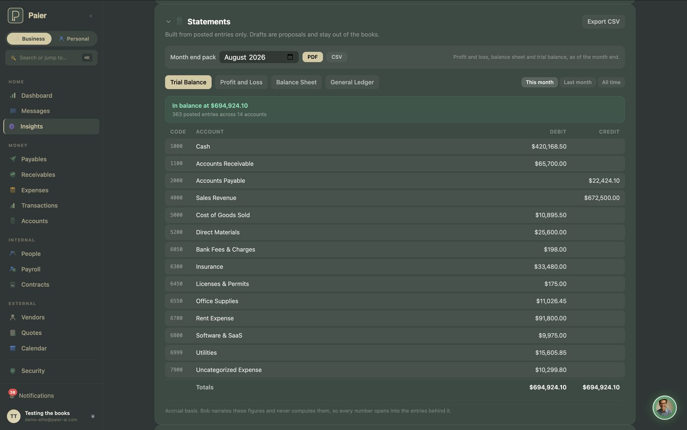Switch to Business mode
Screen dimensions: 687x430
(x=29, y=39)
